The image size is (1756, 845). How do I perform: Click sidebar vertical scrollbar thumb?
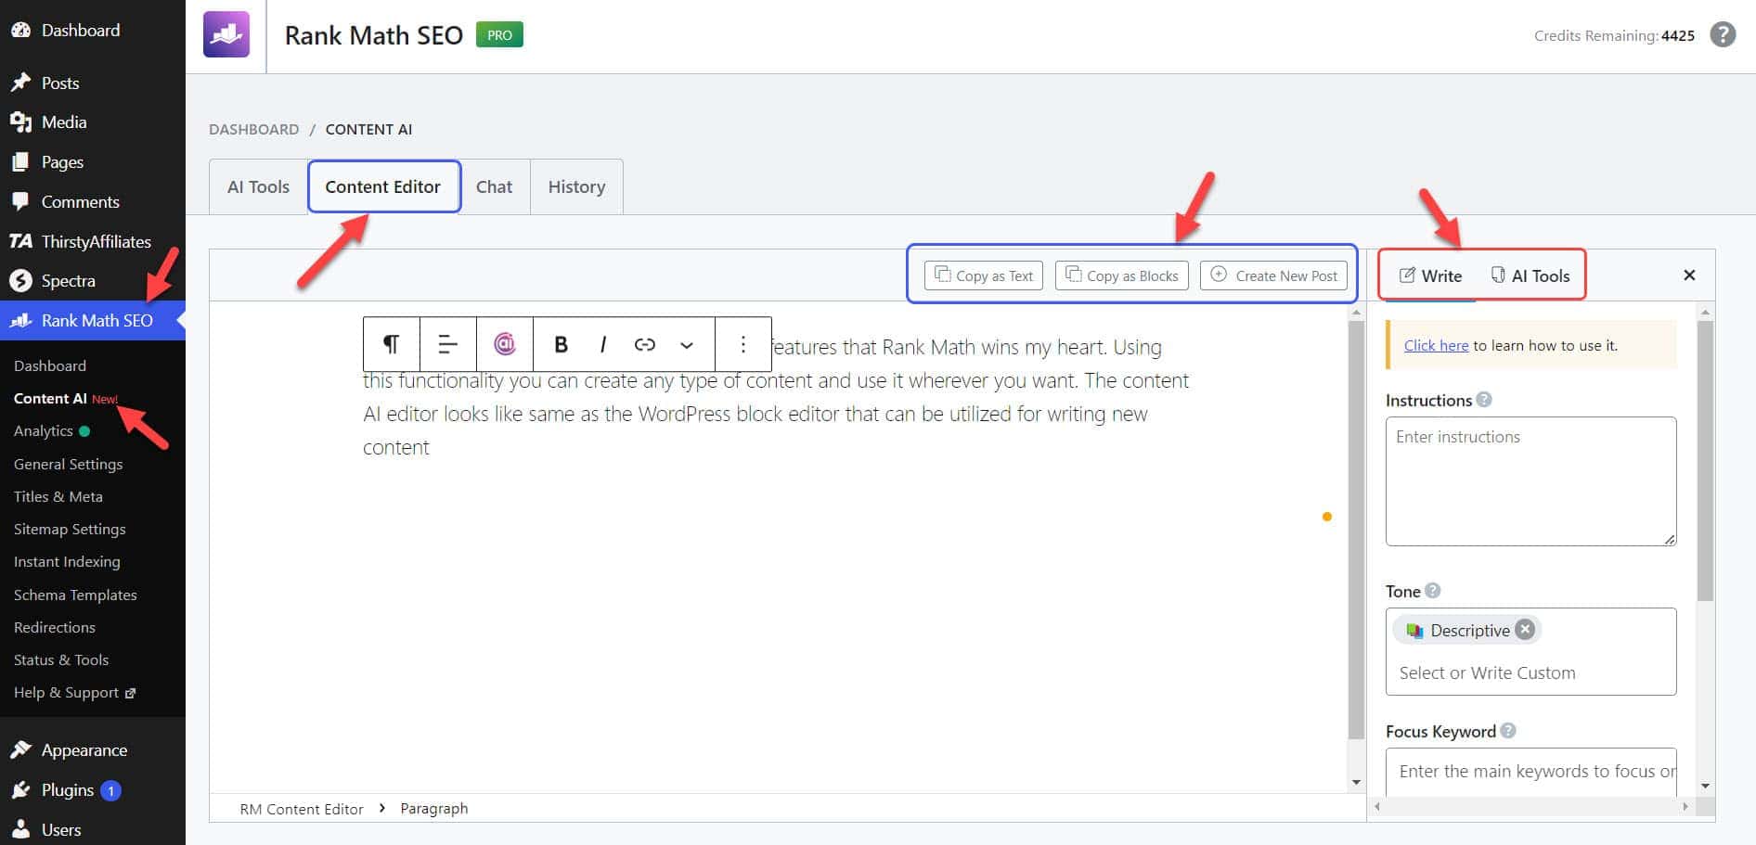pos(1705,461)
